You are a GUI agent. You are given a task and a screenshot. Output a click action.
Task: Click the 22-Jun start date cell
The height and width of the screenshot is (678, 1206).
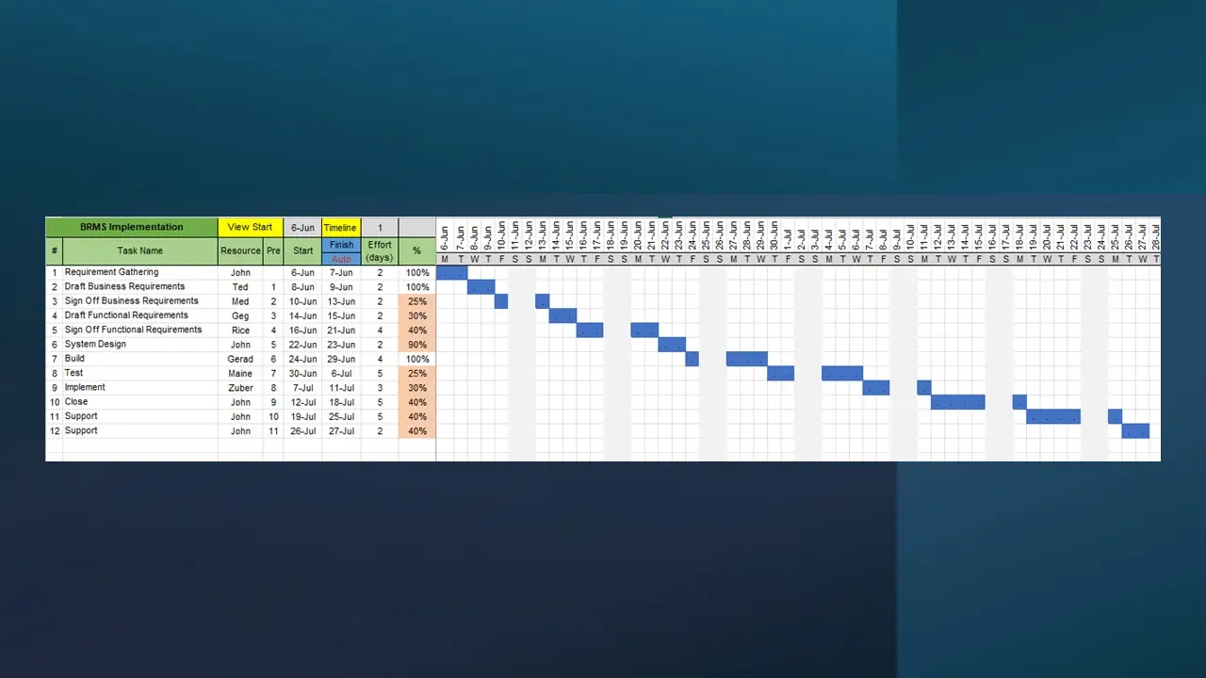click(x=302, y=345)
